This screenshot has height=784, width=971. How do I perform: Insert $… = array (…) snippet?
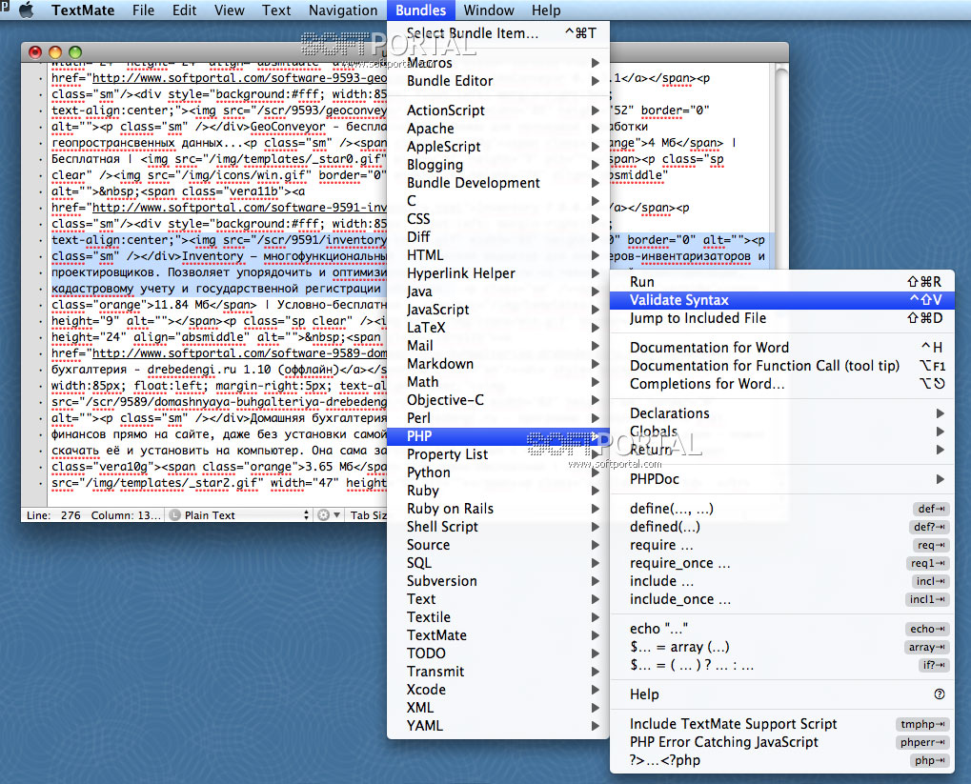[x=782, y=647]
